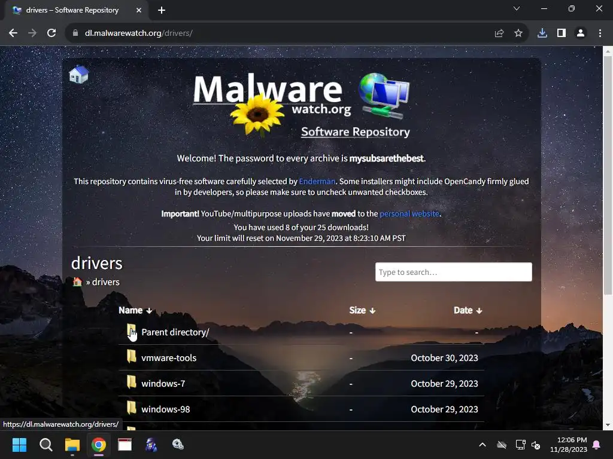Sort listing by Name column

135,310
